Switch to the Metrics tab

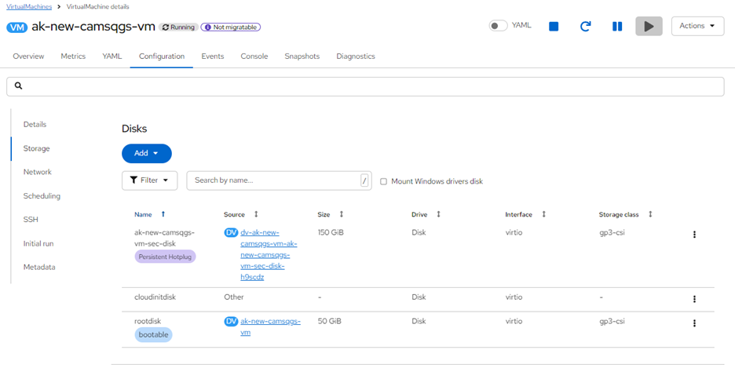tap(73, 56)
